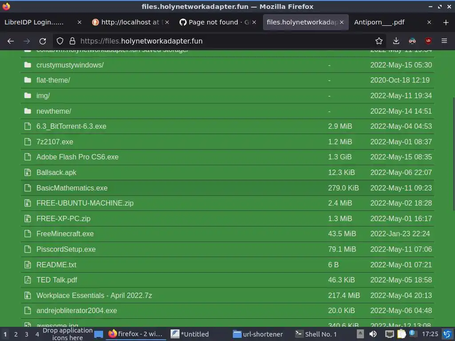This screenshot has height=341, width=455.
Task: Download BasicMathematics.exe
Action: (72, 188)
